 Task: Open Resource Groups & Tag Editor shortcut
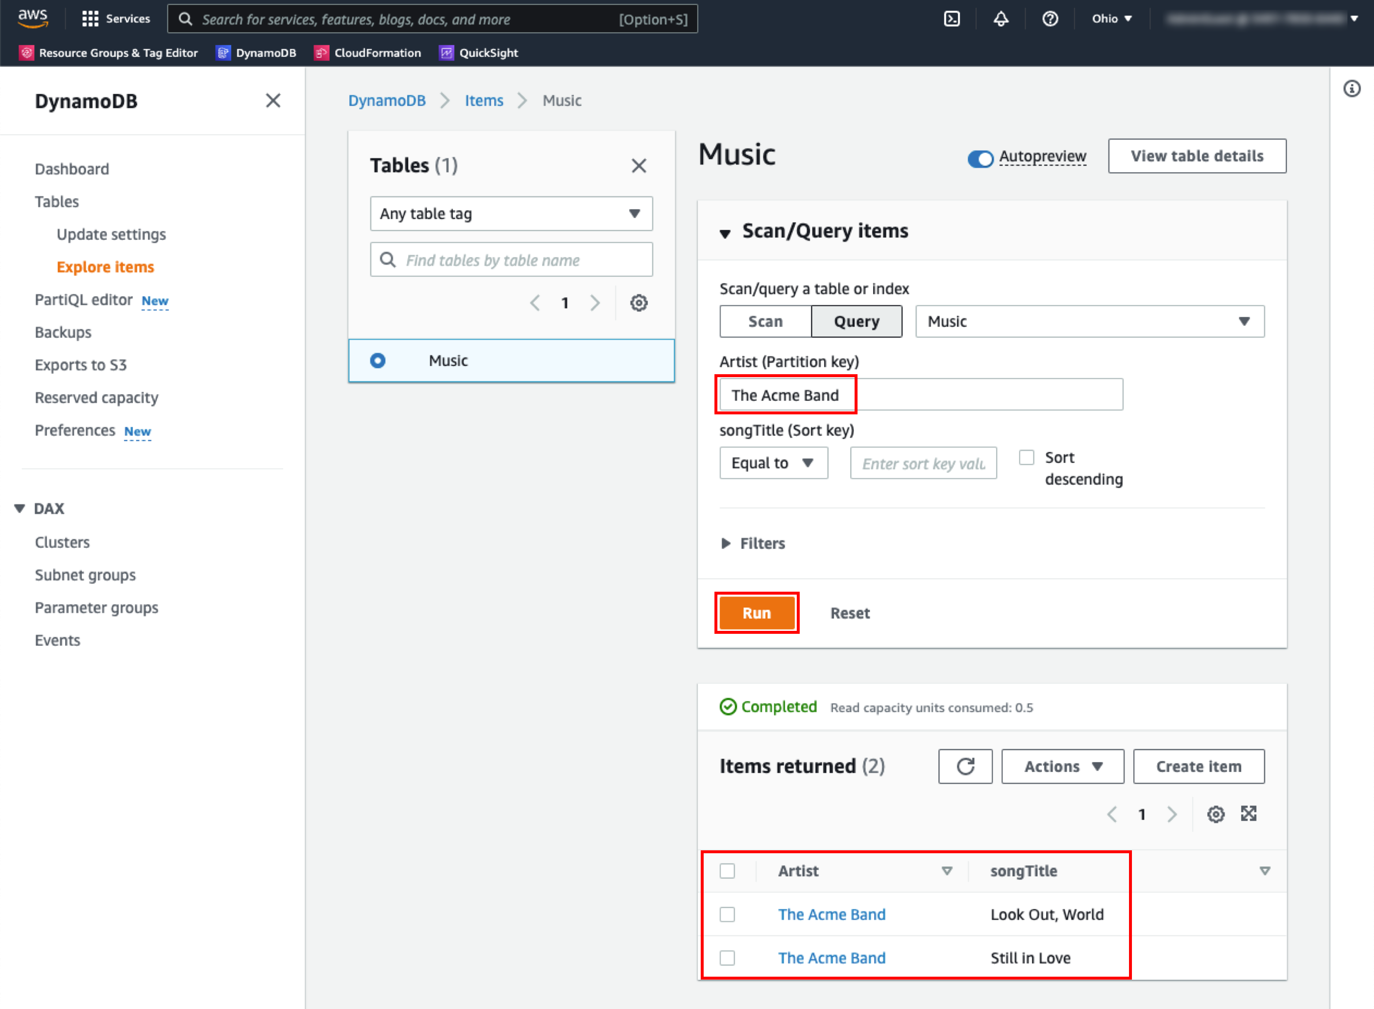(109, 53)
